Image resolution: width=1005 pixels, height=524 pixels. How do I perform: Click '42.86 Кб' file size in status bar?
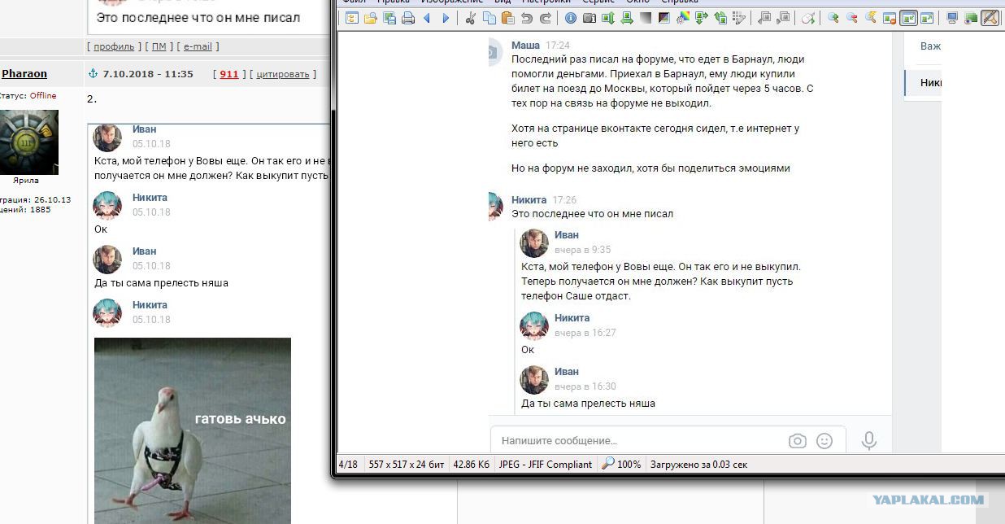coord(472,465)
